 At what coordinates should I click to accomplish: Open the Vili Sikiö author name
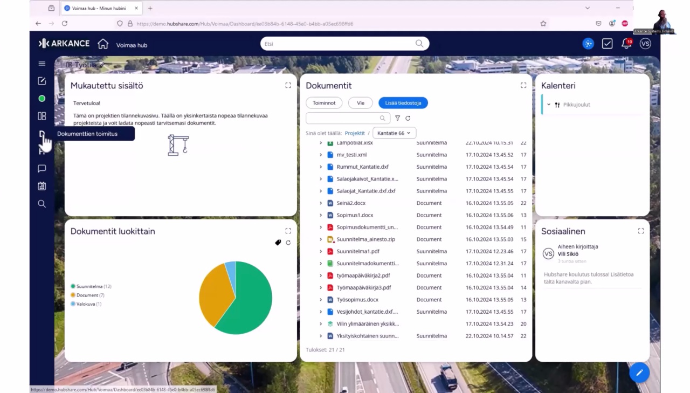[x=568, y=254]
